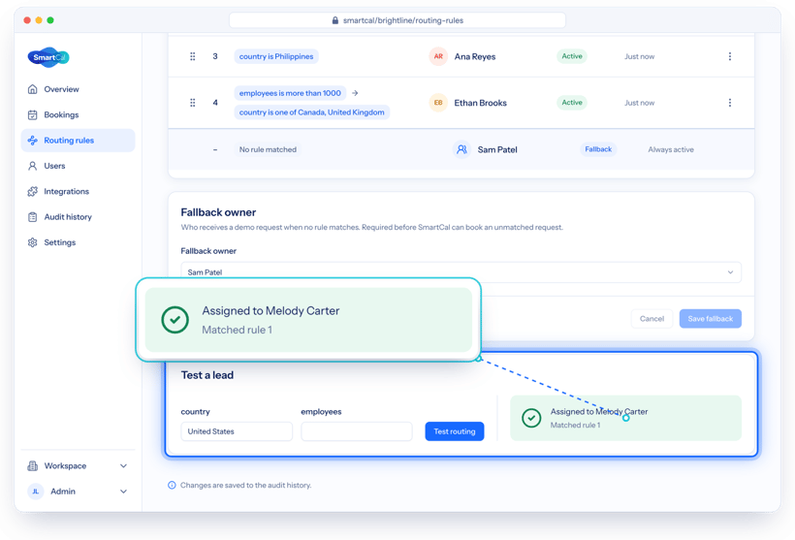Click the country field with United States
Image resolution: width=795 pixels, height=540 pixels.
pyautogui.click(x=237, y=431)
